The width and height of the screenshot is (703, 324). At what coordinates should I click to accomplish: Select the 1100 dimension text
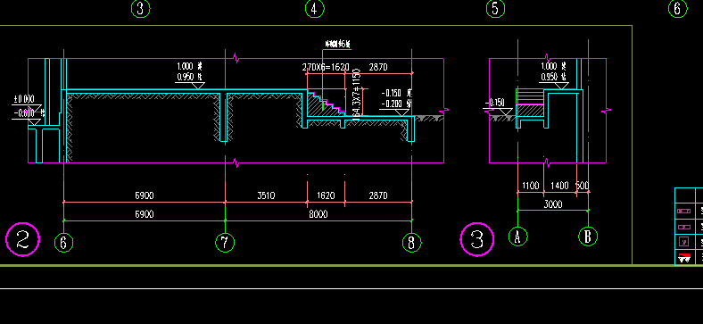531,186
